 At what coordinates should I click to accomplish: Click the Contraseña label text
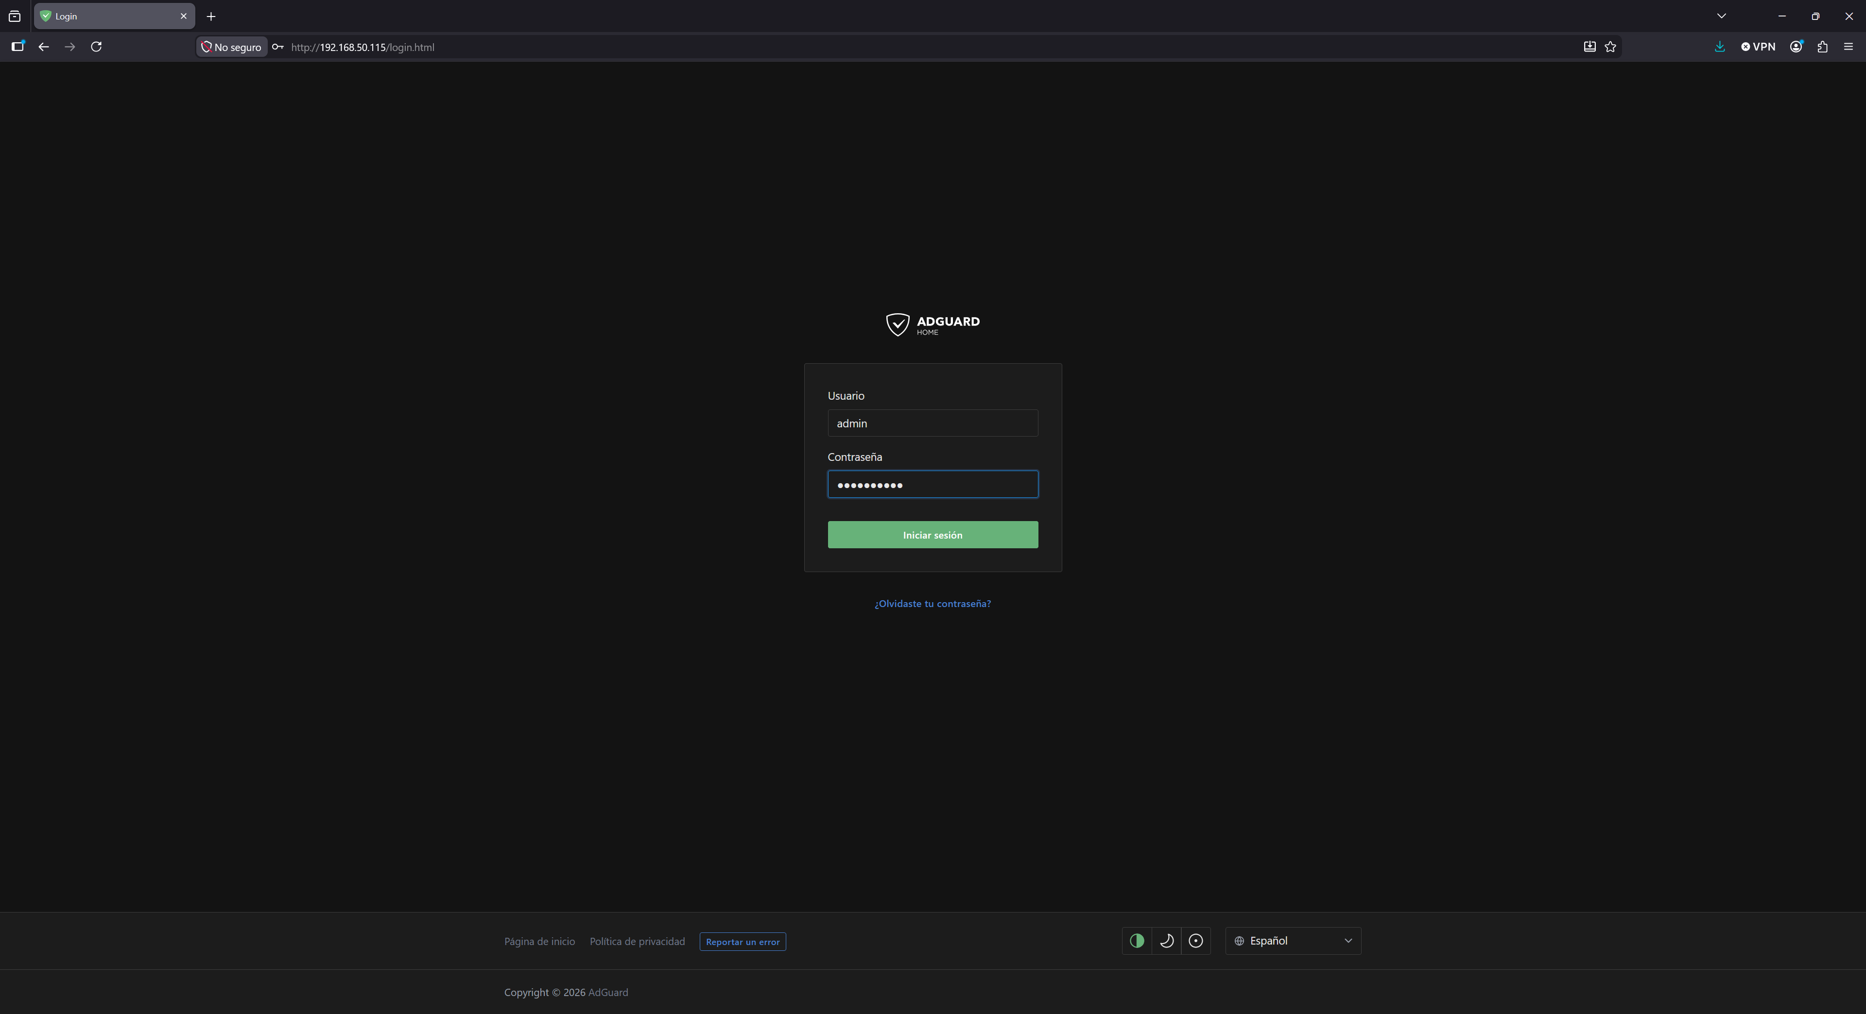pyautogui.click(x=855, y=456)
